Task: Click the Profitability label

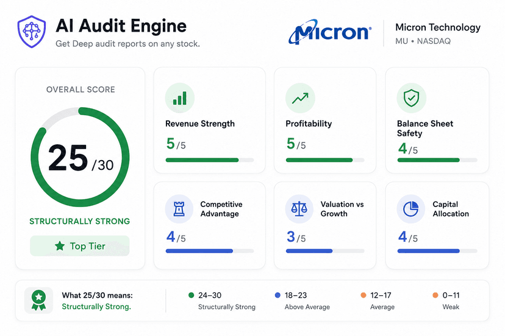Action: click(309, 124)
